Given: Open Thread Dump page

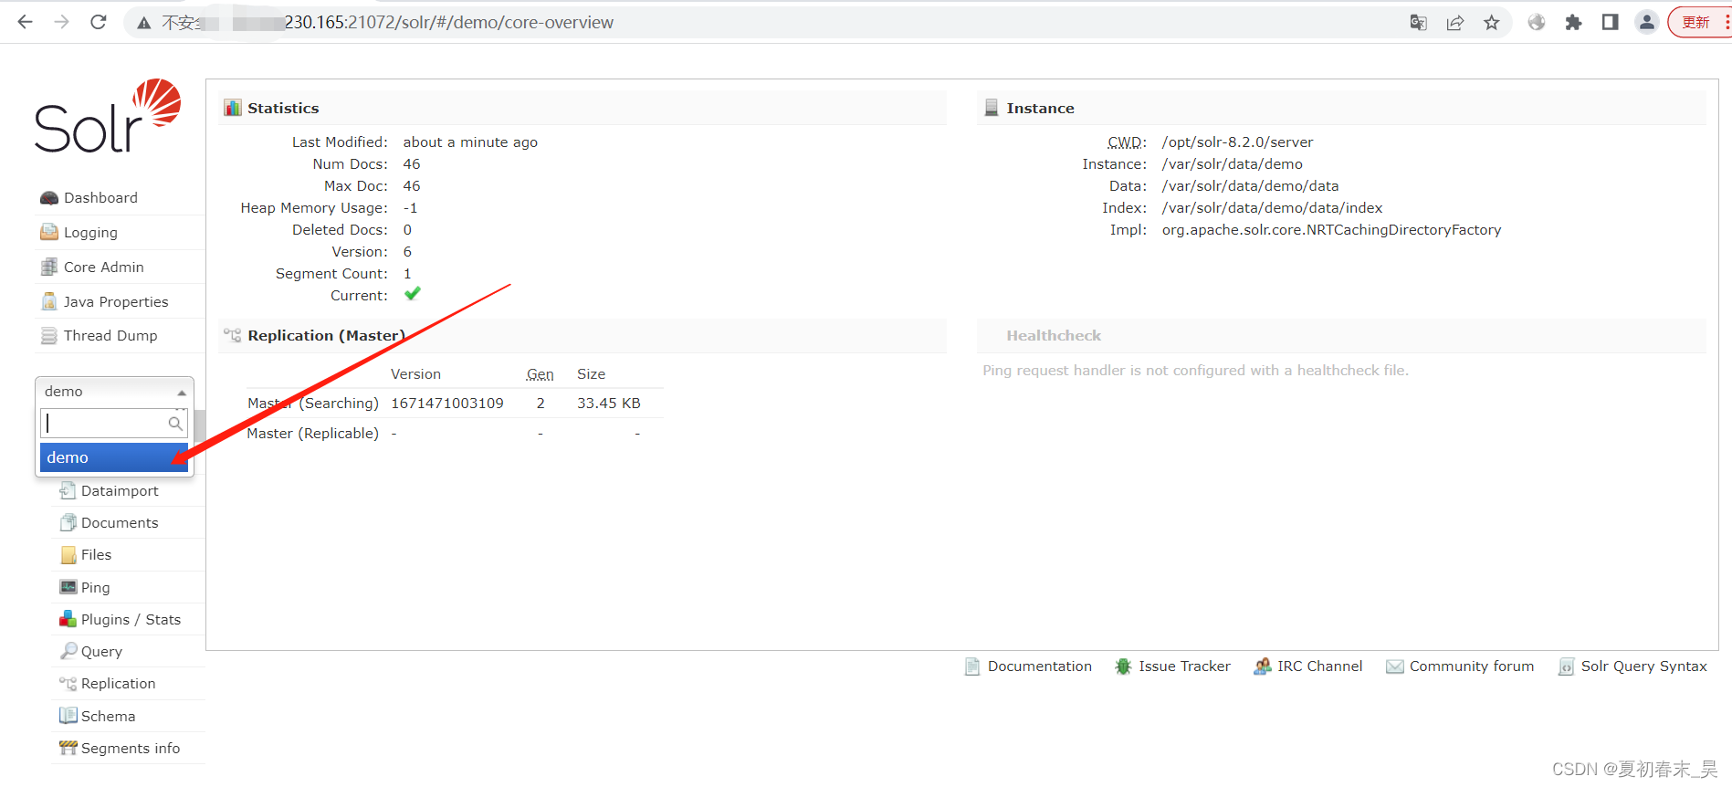Looking at the screenshot, I should [x=110, y=336].
